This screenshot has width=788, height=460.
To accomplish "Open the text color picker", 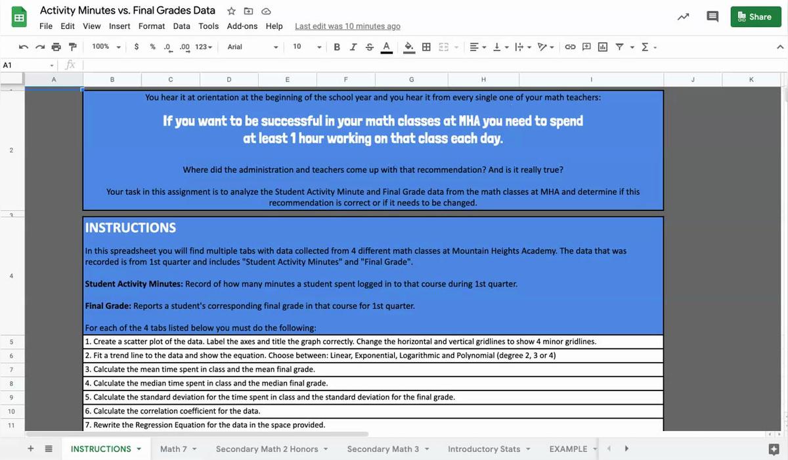I will point(386,47).
